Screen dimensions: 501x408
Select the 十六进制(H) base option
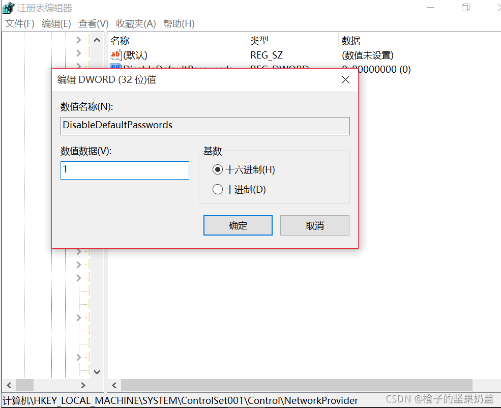pyautogui.click(x=218, y=169)
